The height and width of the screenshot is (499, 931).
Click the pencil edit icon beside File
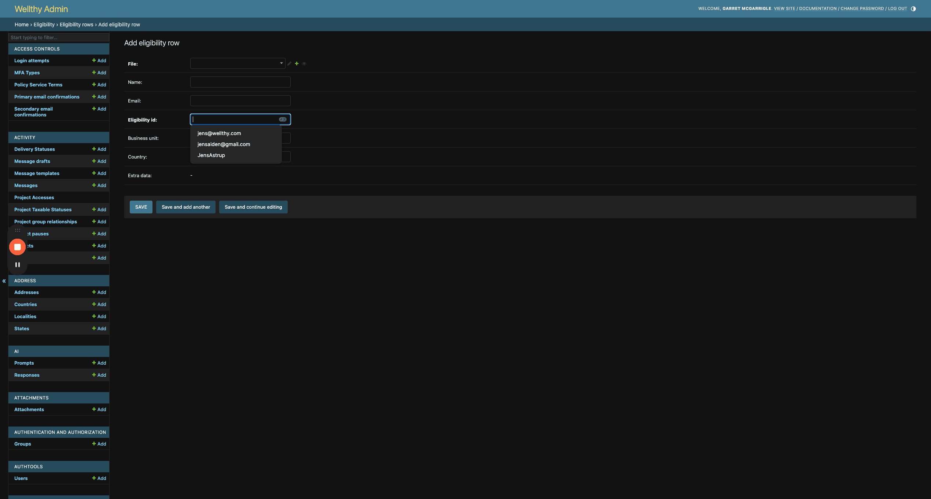coord(289,64)
